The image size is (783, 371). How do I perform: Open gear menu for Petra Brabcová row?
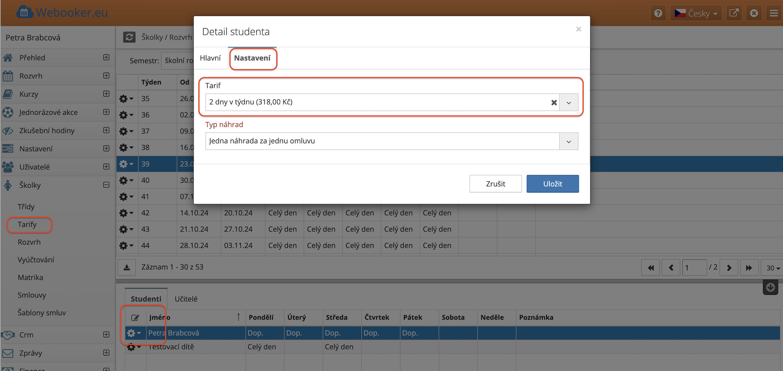pos(134,333)
